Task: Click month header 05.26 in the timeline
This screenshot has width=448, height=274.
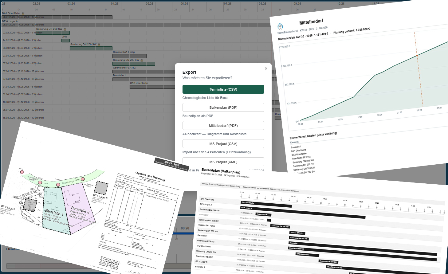Action: coord(150,4)
